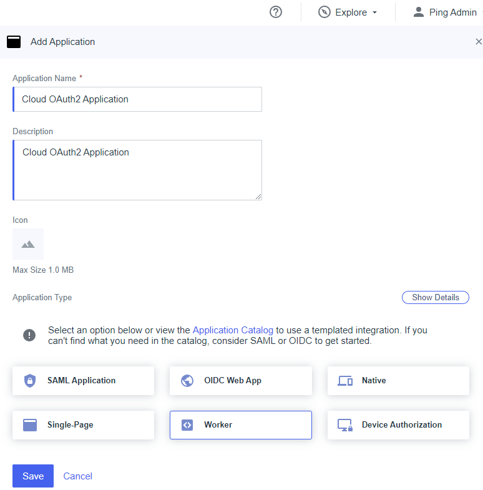Click the info alert exclamation icon
Screen dimensions: 483x490
click(29, 335)
